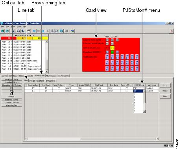Select External Alarm Inputs port 01

point(107,40)
